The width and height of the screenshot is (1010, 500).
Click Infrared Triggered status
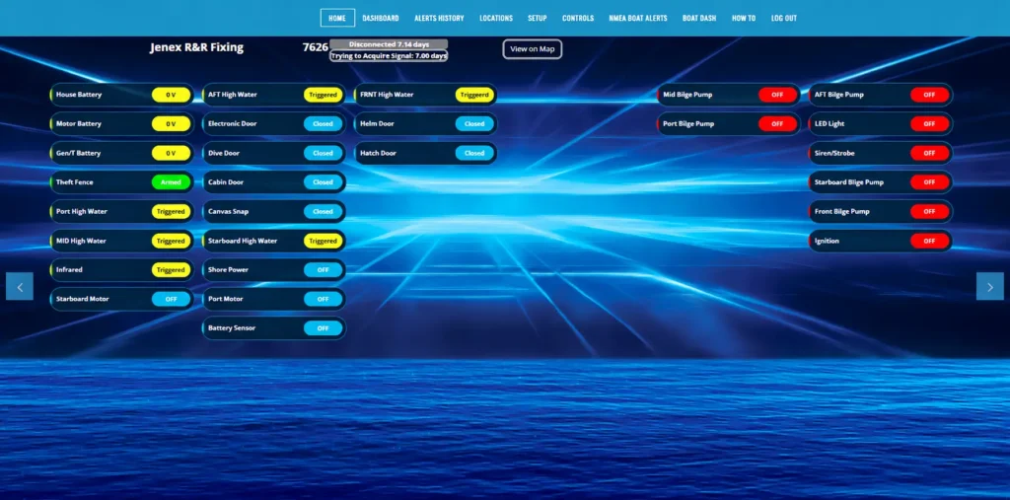point(172,270)
